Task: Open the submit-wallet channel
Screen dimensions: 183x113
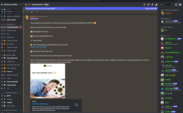Action: pos(11,51)
